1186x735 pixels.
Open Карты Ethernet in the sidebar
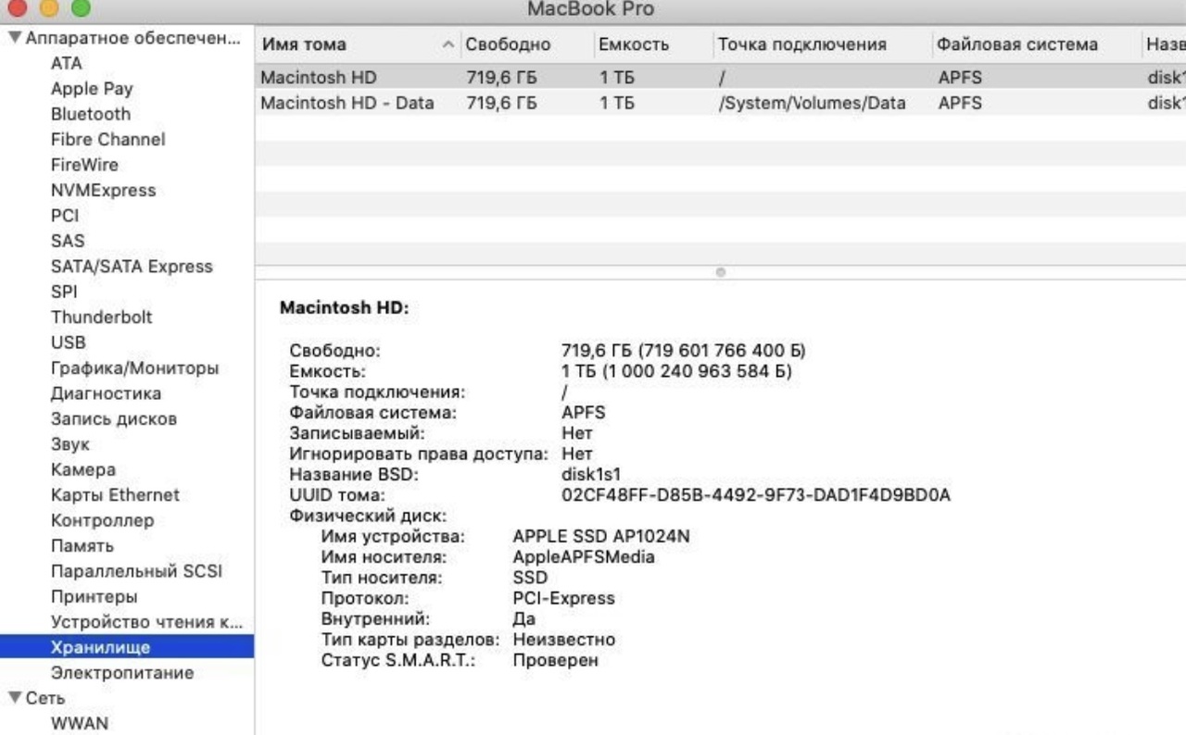click(116, 495)
